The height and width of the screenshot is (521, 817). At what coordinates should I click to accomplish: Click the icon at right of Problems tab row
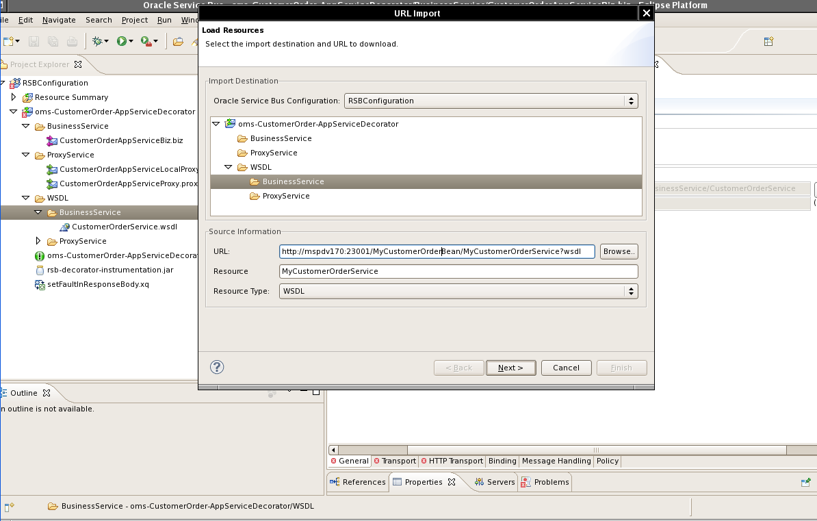pos(805,482)
